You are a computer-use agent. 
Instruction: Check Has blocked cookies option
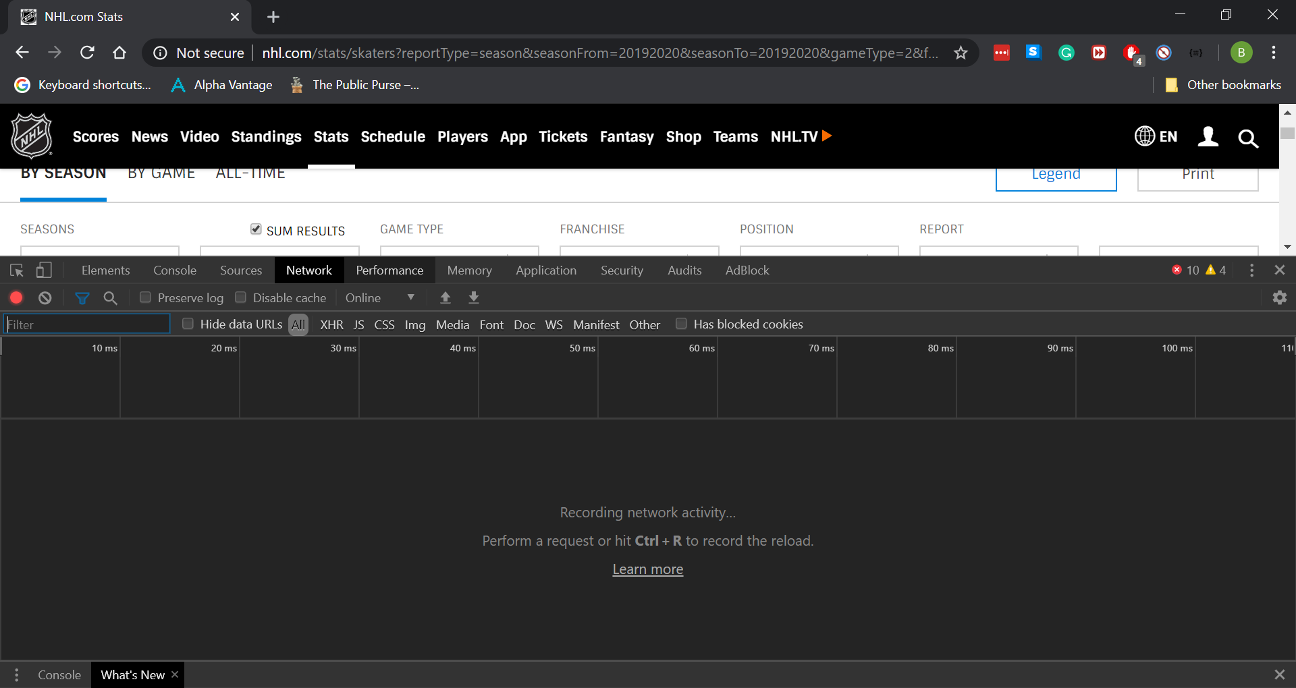point(681,324)
